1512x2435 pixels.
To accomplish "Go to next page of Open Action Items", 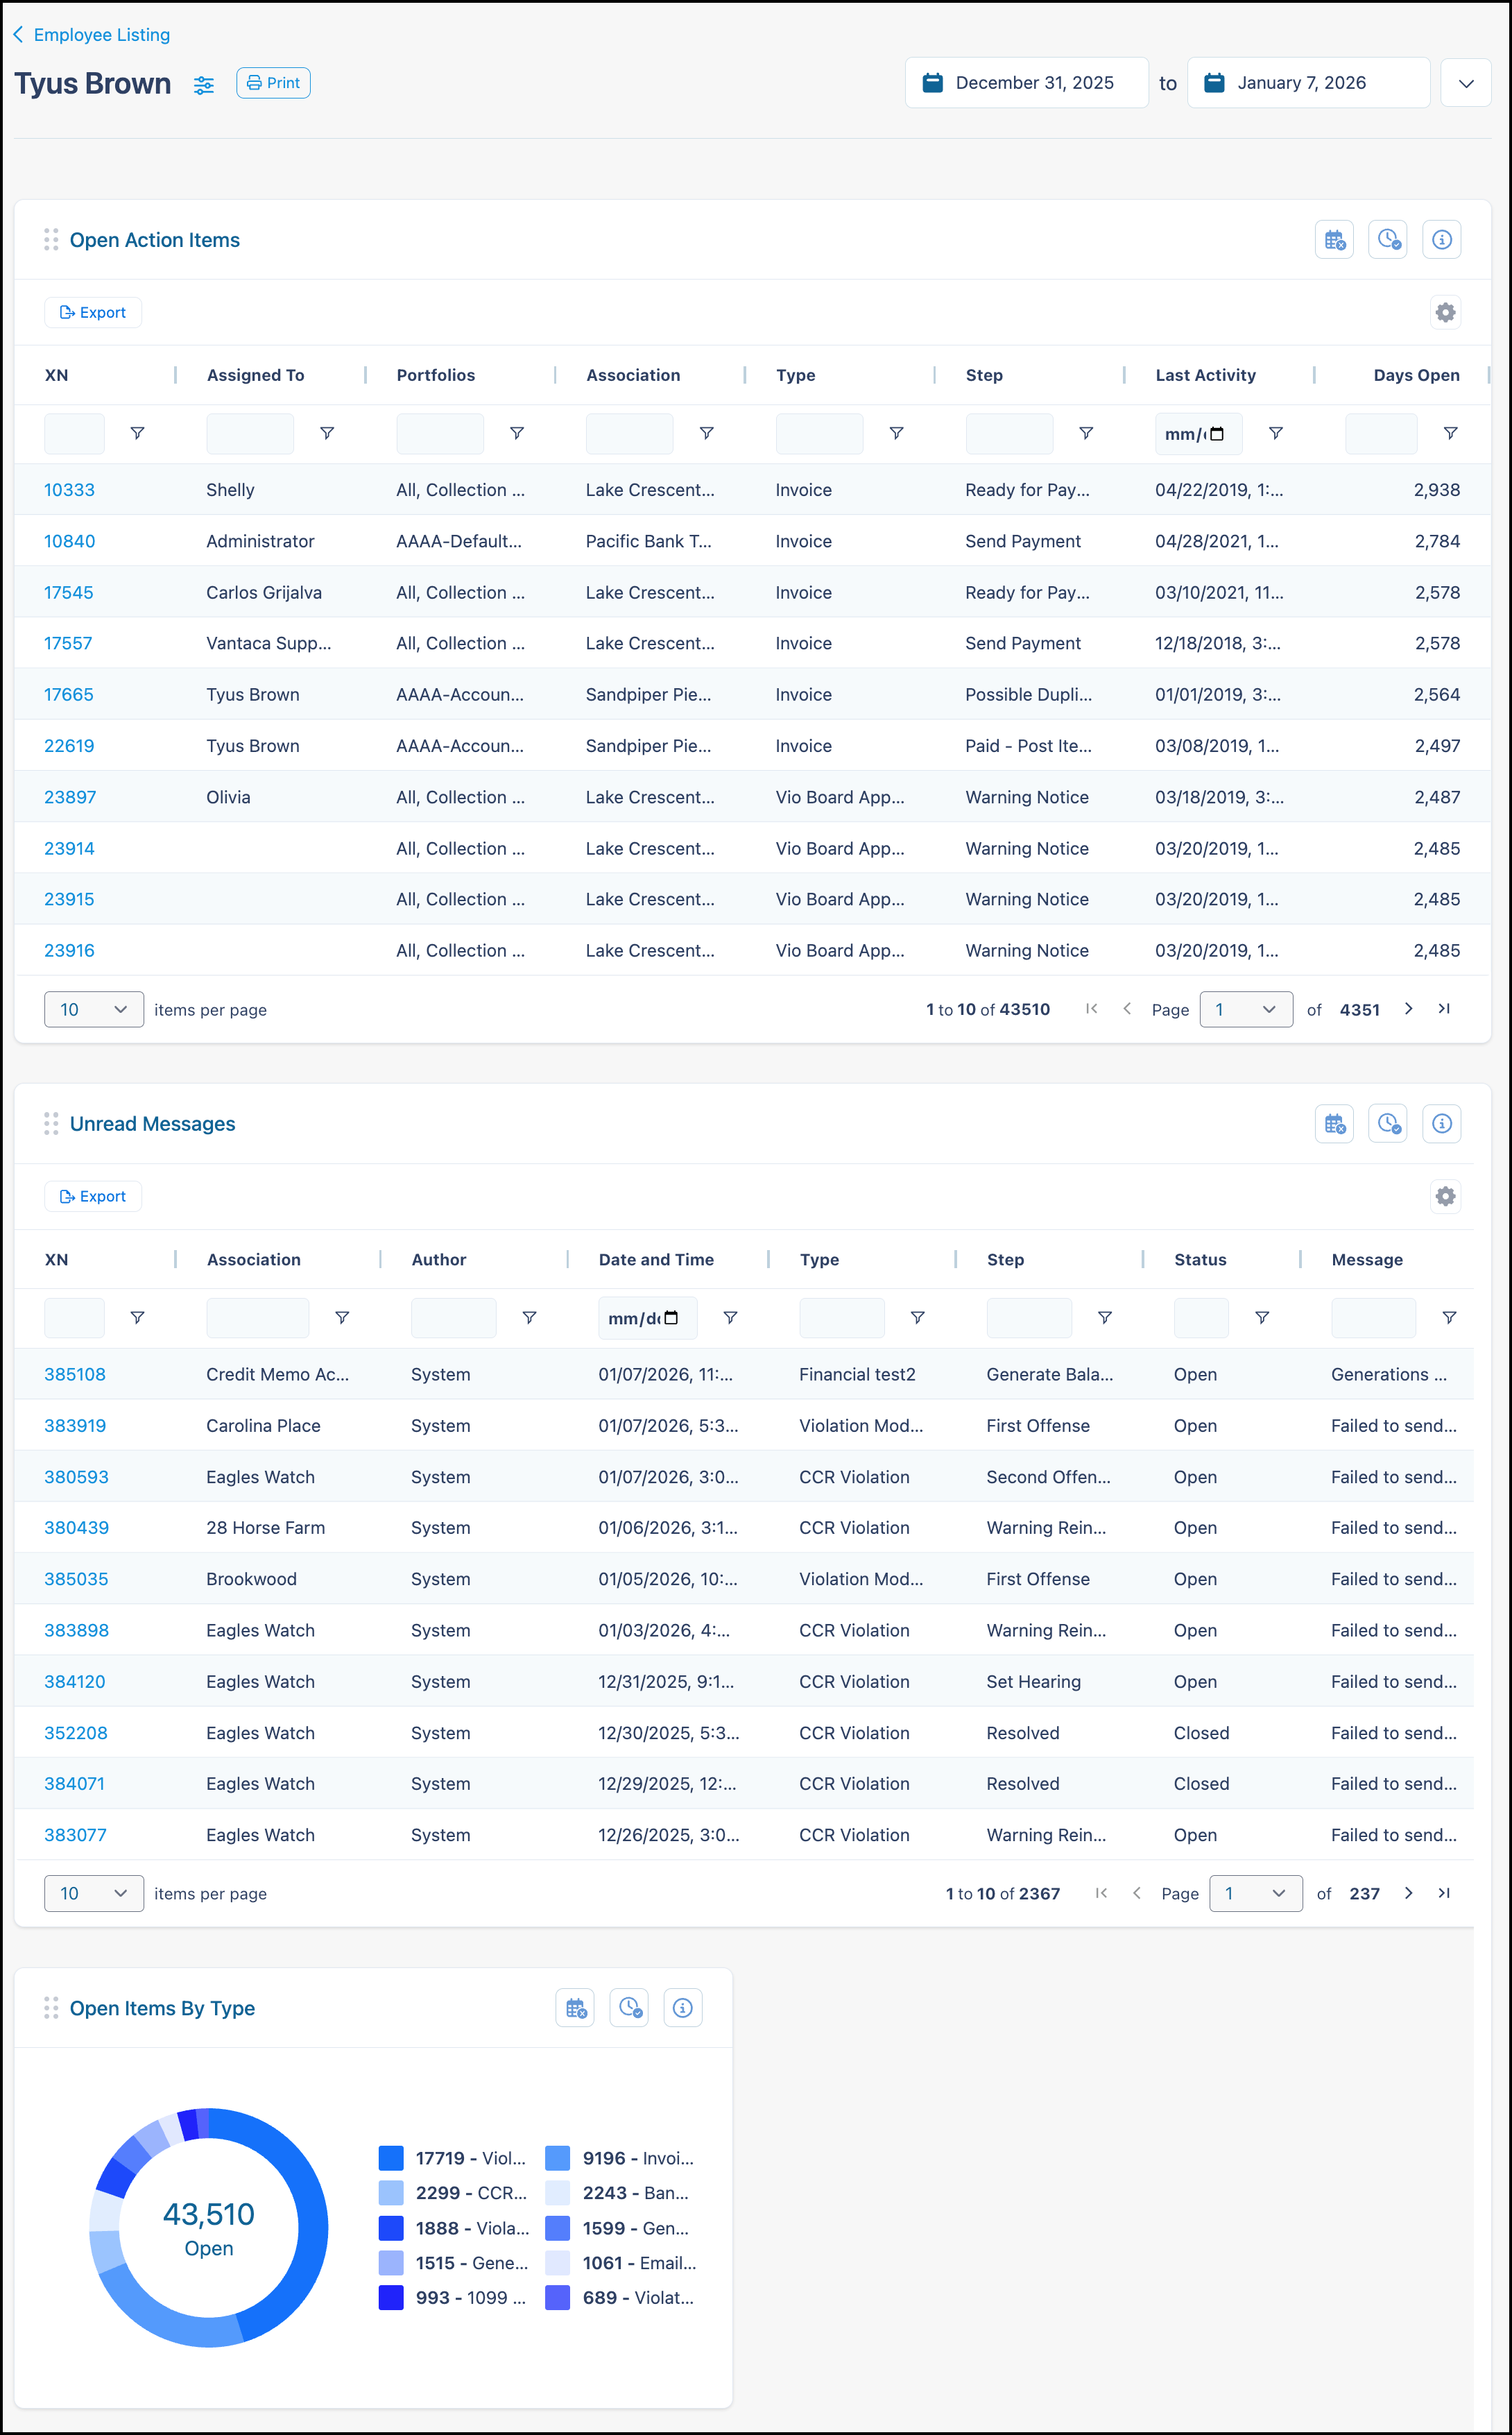I will (x=1409, y=1009).
